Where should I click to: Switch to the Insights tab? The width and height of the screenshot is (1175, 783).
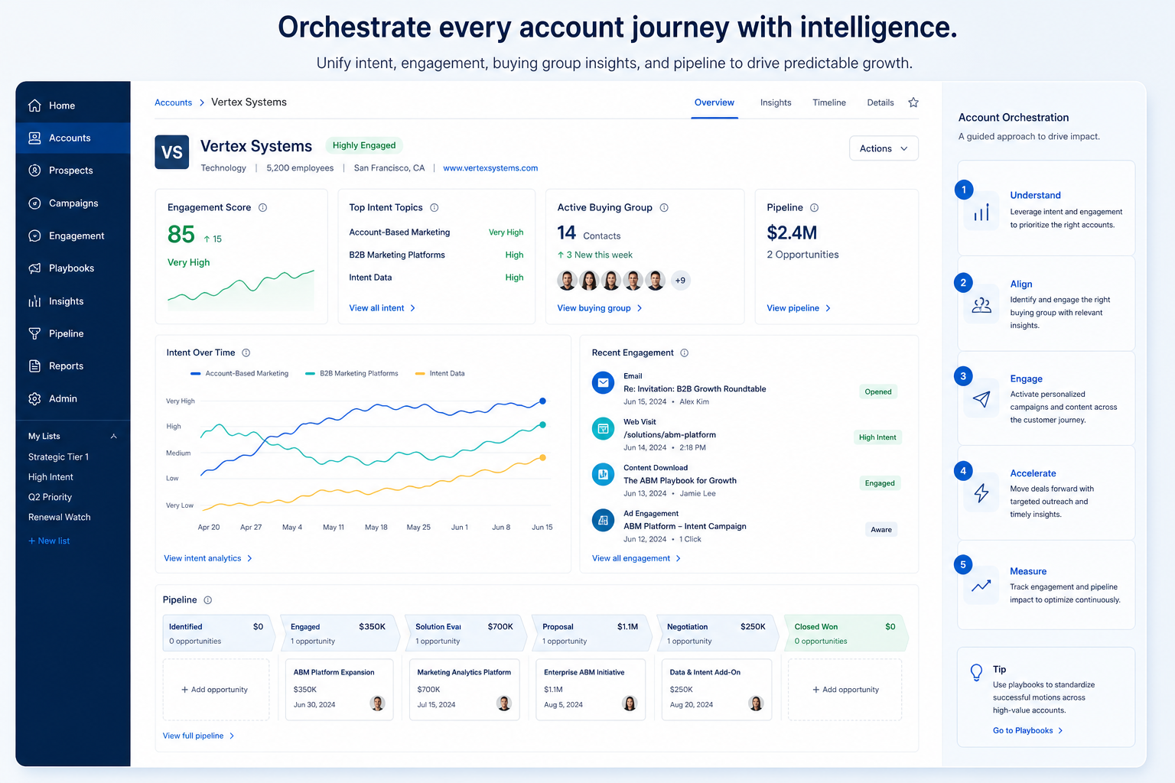click(776, 102)
